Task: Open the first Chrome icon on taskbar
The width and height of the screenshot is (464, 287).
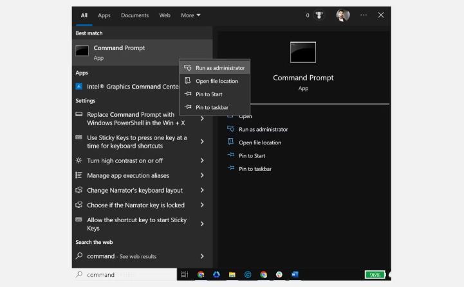Action: click(x=201, y=275)
